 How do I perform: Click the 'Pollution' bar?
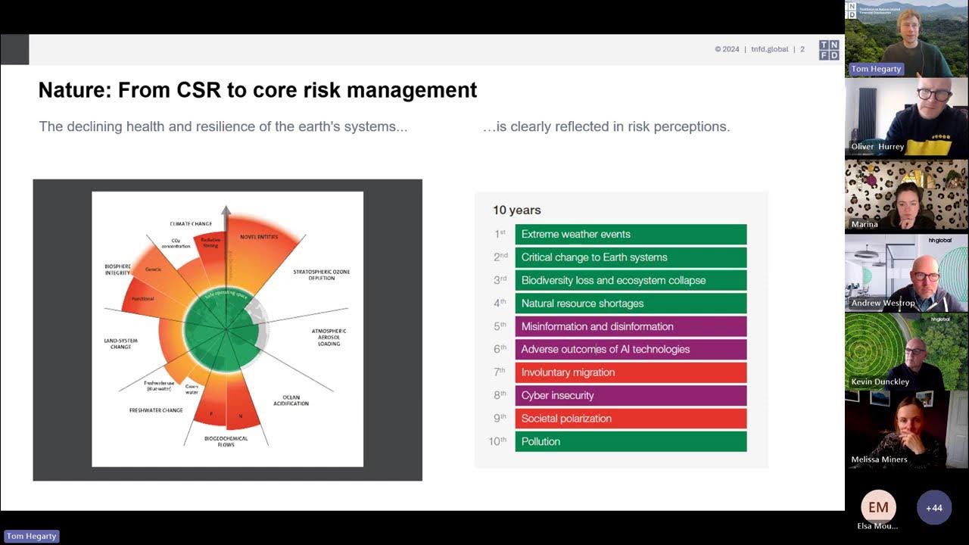pyautogui.click(x=631, y=441)
